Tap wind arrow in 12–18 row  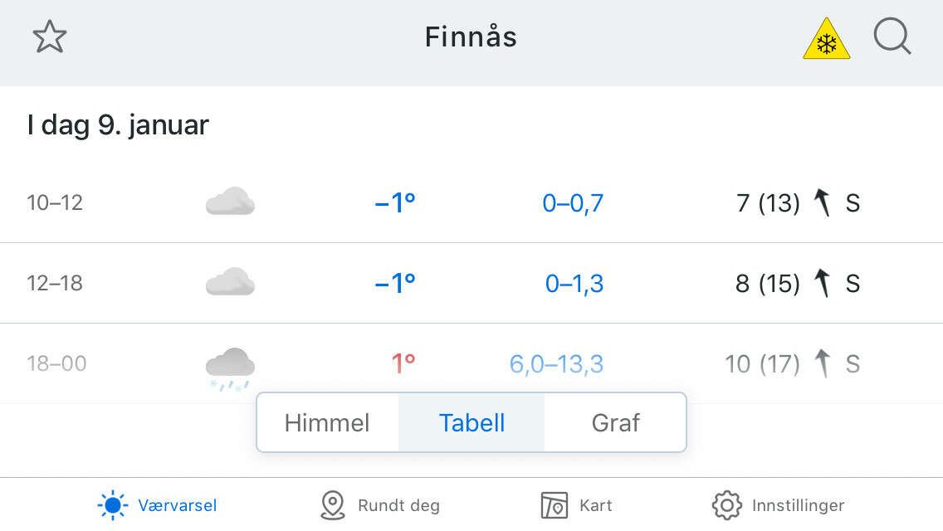(822, 283)
